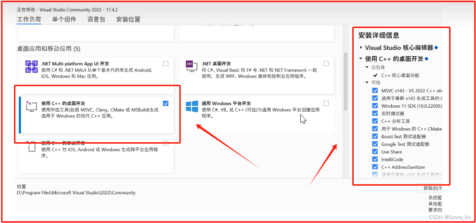Select the .NET 桌面开发 workload card
The image size is (476, 223).
(256, 75)
